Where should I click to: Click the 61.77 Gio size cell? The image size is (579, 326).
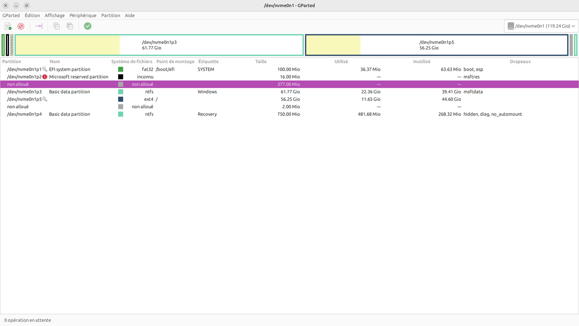pyautogui.click(x=290, y=92)
